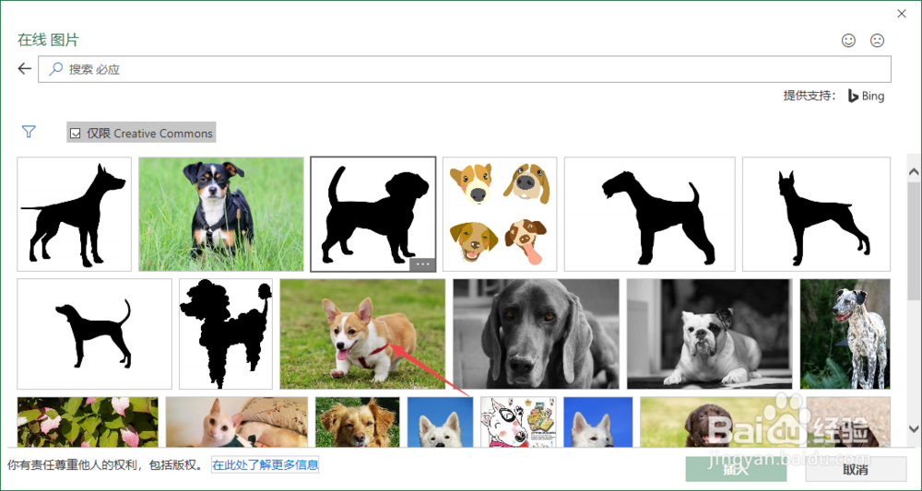922x491 pixels.
Task: Click the back arrow beside search box
Action: pyautogui.click(x=24, y=69)
